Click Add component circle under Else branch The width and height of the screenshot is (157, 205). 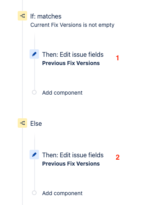(x=34, y=193)
